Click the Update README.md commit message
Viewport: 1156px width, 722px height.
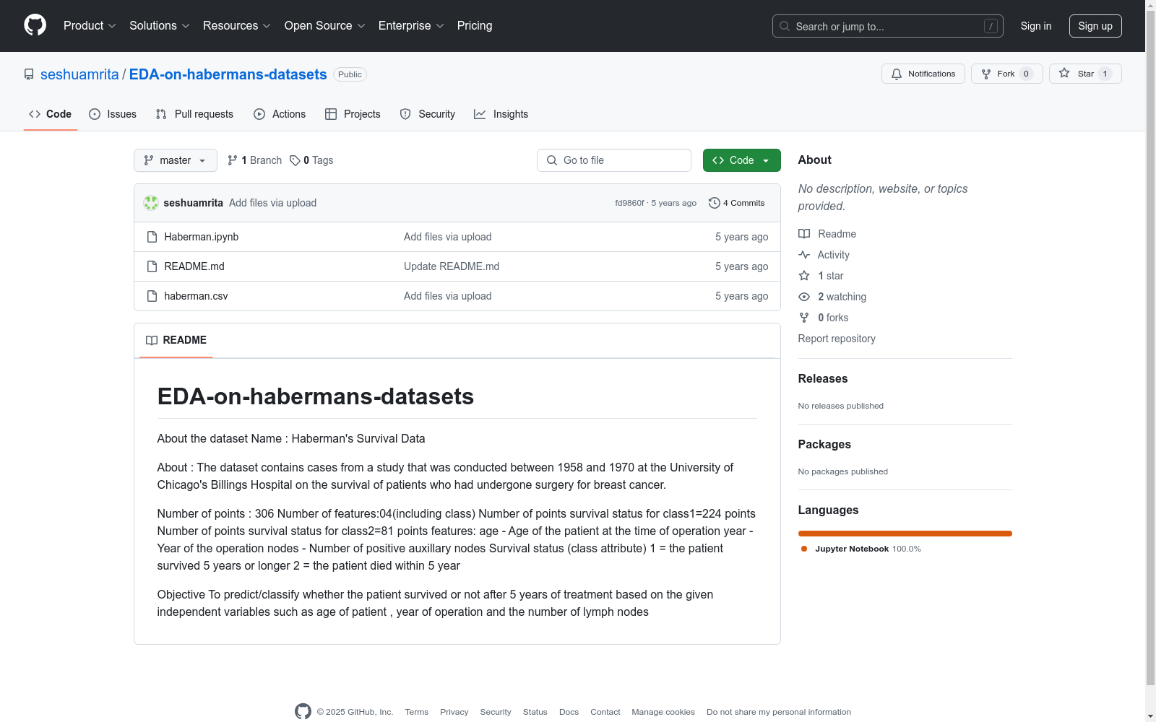(452, 266)
